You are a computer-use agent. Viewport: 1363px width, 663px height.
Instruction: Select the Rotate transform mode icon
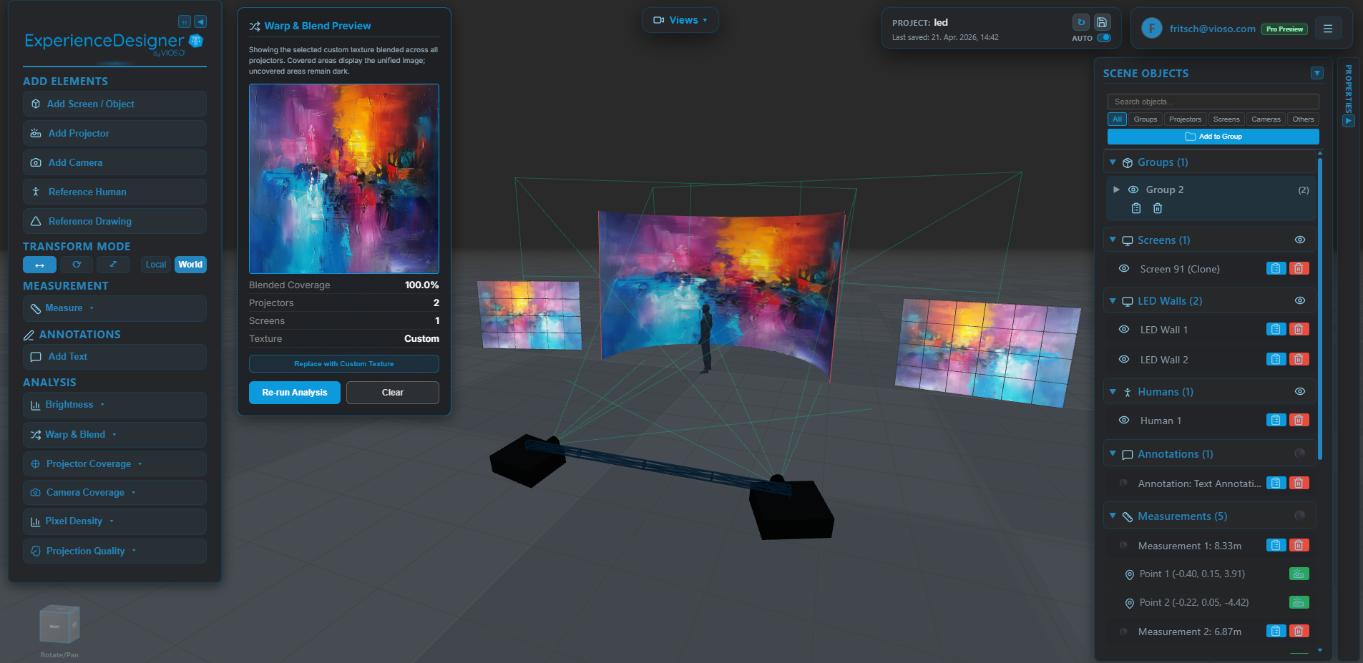click(77, 265)
